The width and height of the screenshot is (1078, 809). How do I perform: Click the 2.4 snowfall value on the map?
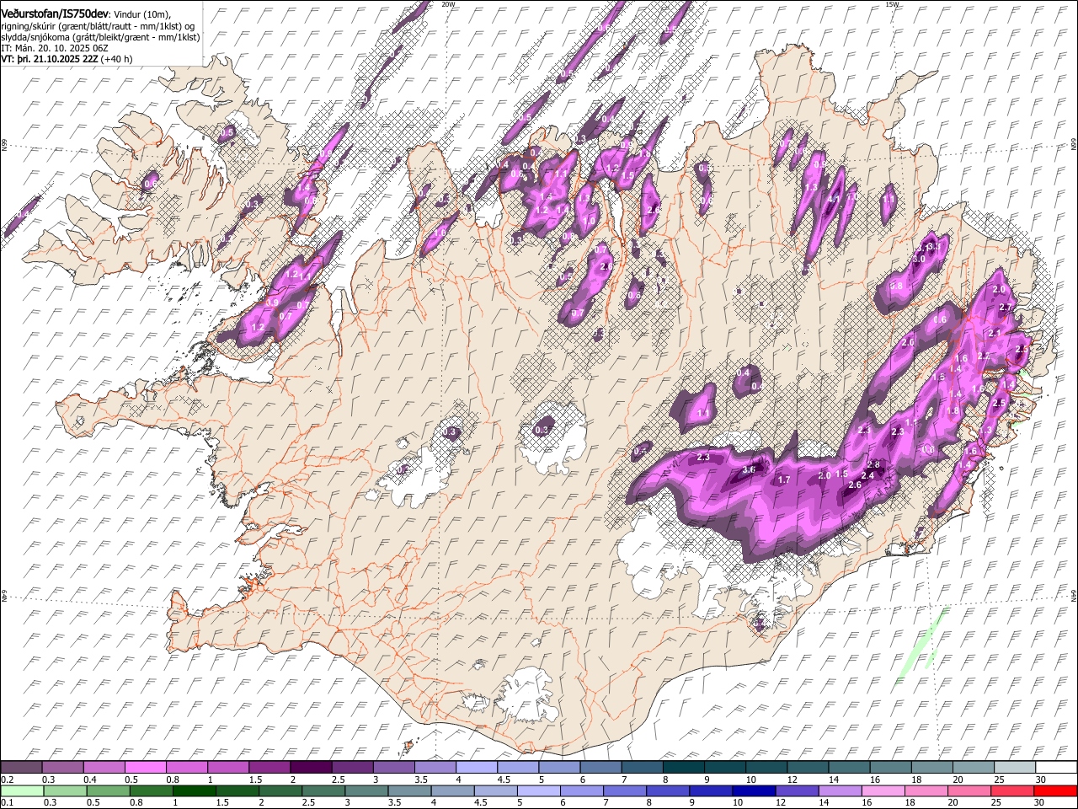click(868, 475)
